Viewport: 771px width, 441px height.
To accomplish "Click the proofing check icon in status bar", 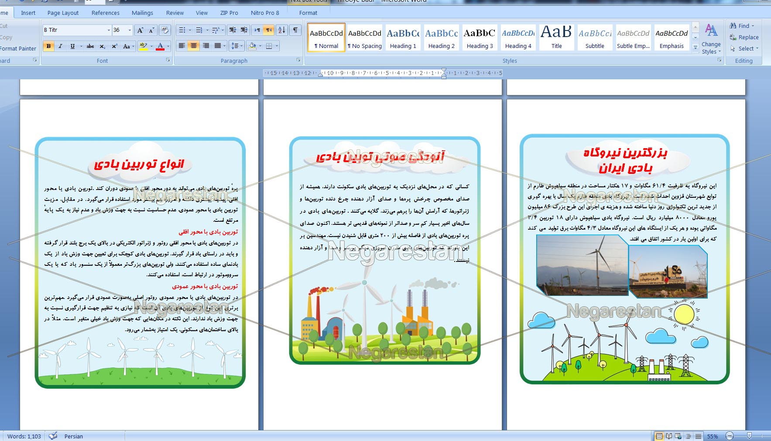I will 53,436.
